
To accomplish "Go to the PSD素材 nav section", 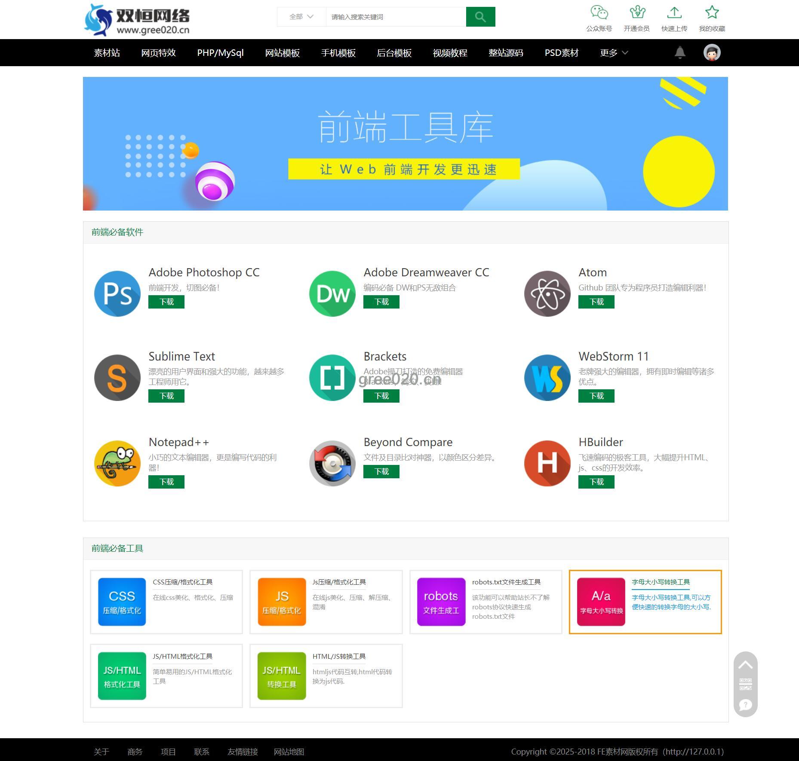I will pos(561,53).
